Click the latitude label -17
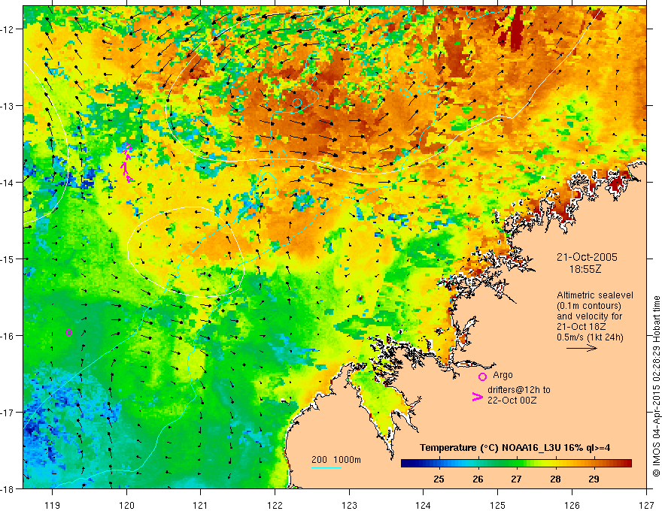The height and width of the screenshot is (511, 662). click(x=9, y=413)
